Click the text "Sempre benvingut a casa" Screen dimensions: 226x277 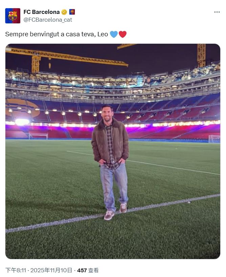point(36,34)
